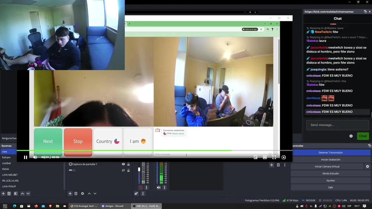Screen dimensions: 372x209
Task: Hide Captura de pantalla 7 source
Action: (x=123, y=164)
